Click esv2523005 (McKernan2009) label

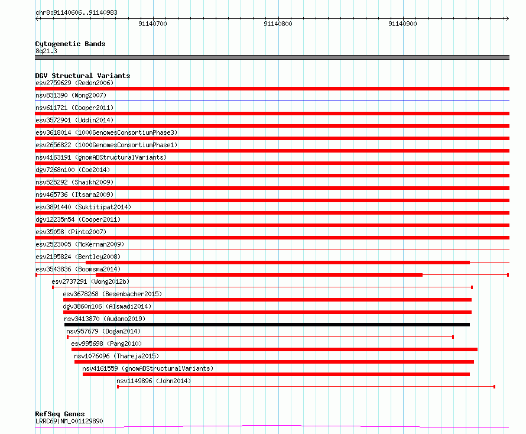click(x=80, y=244)
